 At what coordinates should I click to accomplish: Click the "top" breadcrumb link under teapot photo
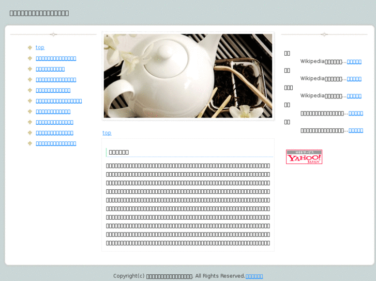coord(107,133)
